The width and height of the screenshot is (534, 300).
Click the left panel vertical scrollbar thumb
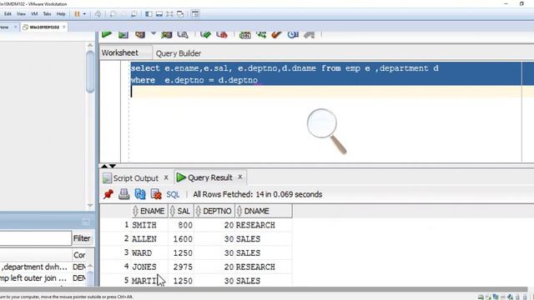[90, 72]
